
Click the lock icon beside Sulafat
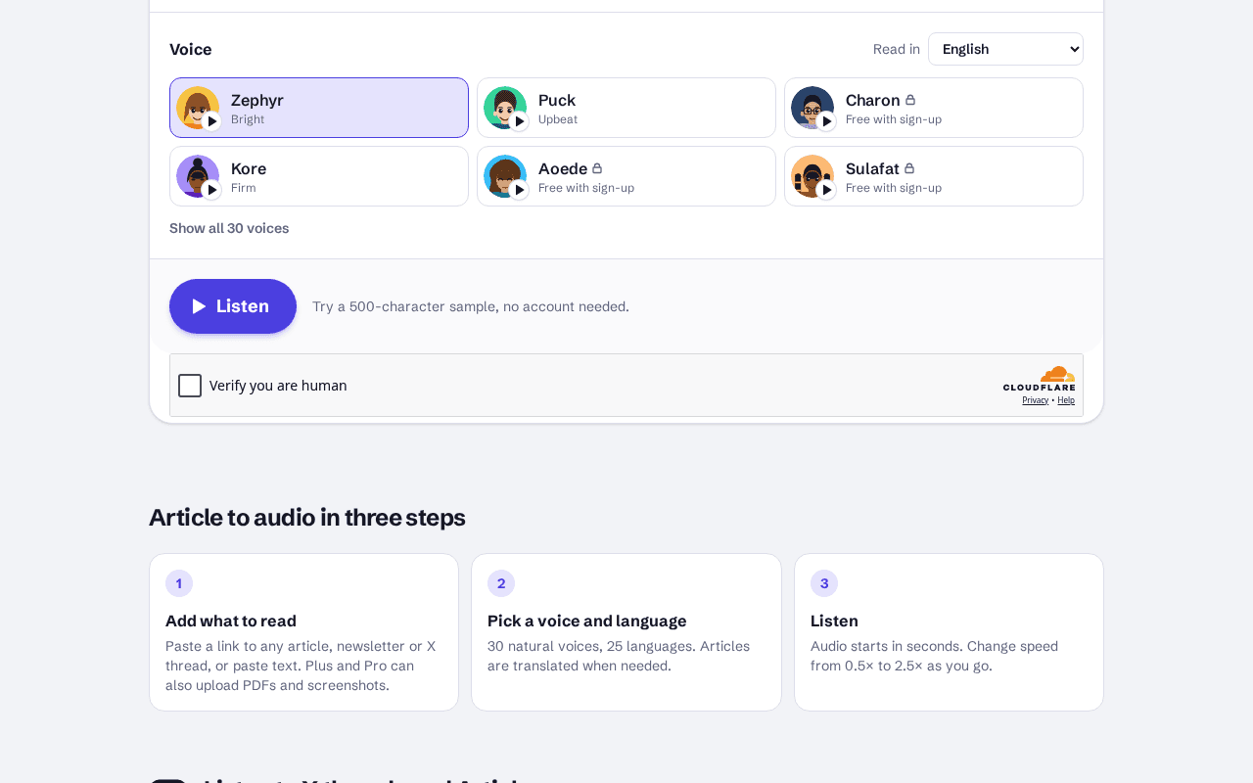[909, 168]
